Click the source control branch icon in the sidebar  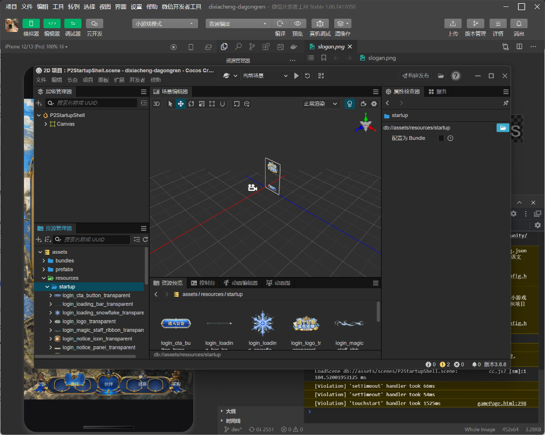pyautogui.click(x=252, y=46)
